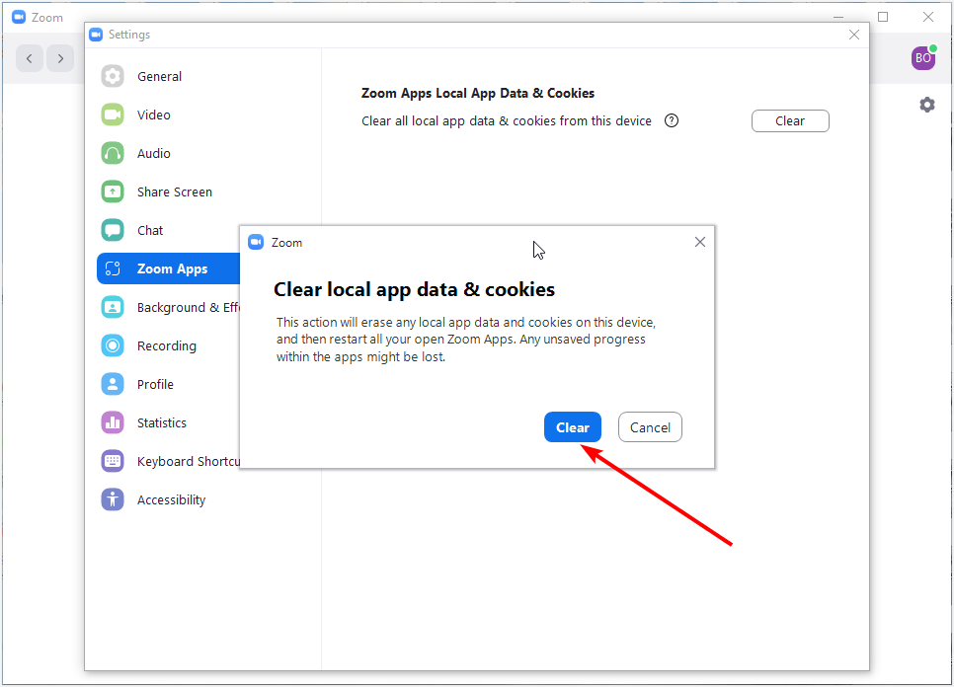Confirm with the blue Clear button

tap(573, 427)
